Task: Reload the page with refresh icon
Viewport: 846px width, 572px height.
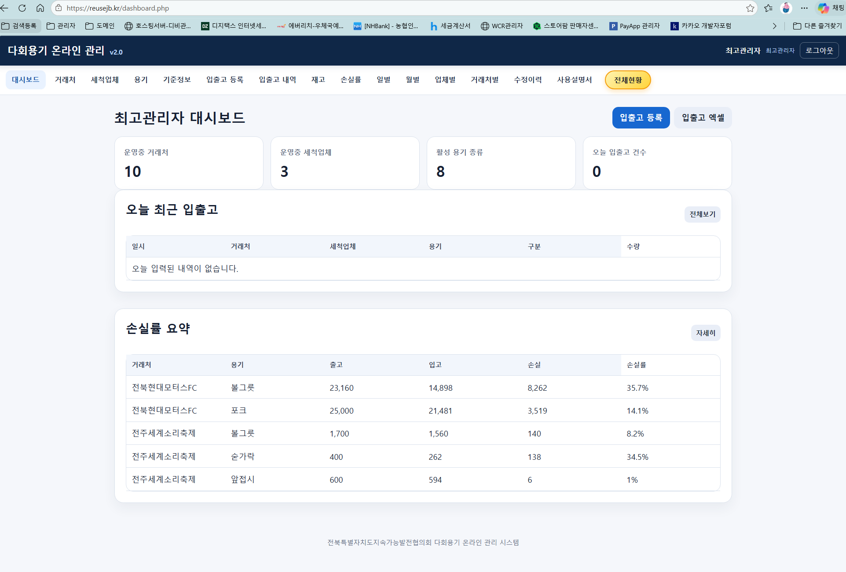Action: pos(22,8)
